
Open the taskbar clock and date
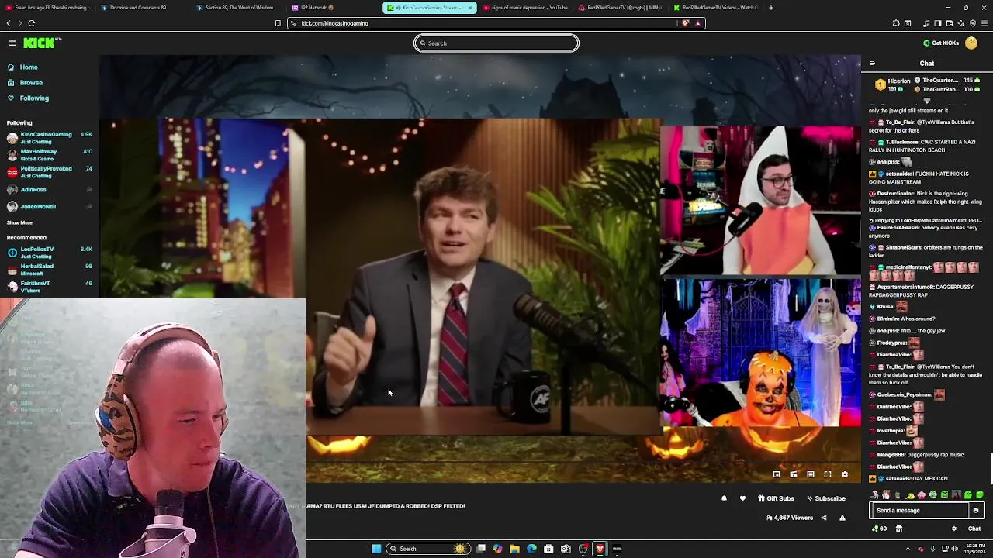pos(976,549)
